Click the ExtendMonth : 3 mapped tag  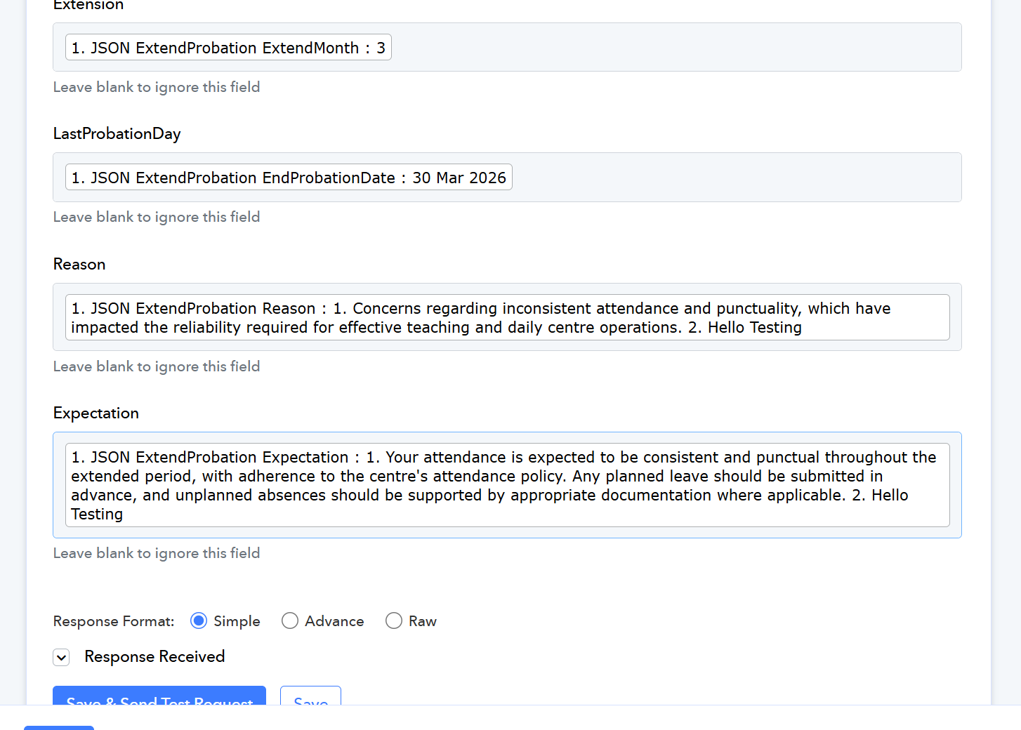228,48
